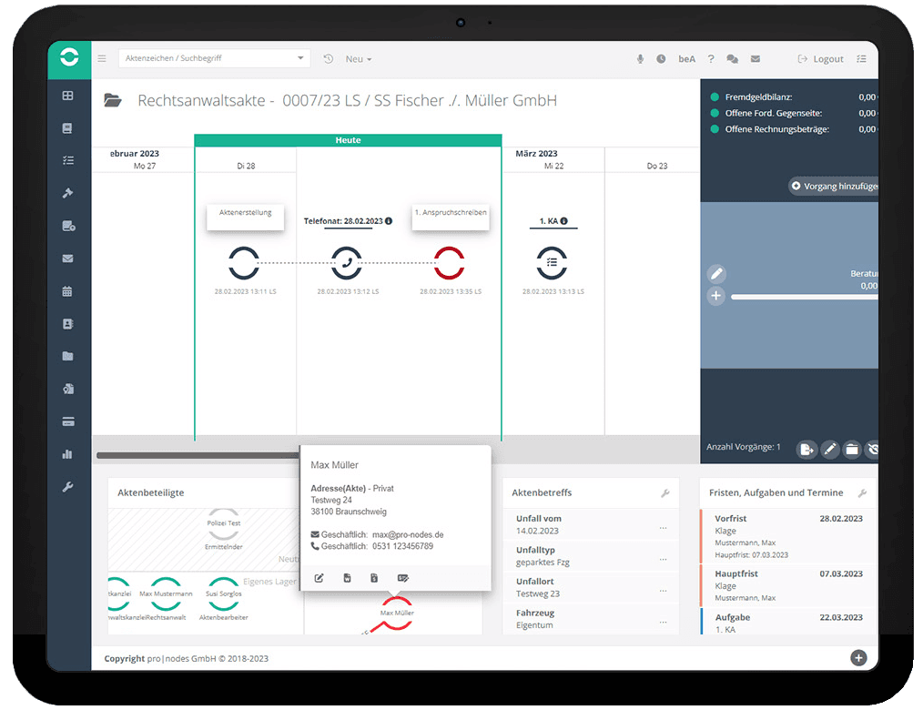The height and width of the screenshot is (710, 923).
Task: Open the history clock-arrow icon beside search
Action: pos(329,59)
